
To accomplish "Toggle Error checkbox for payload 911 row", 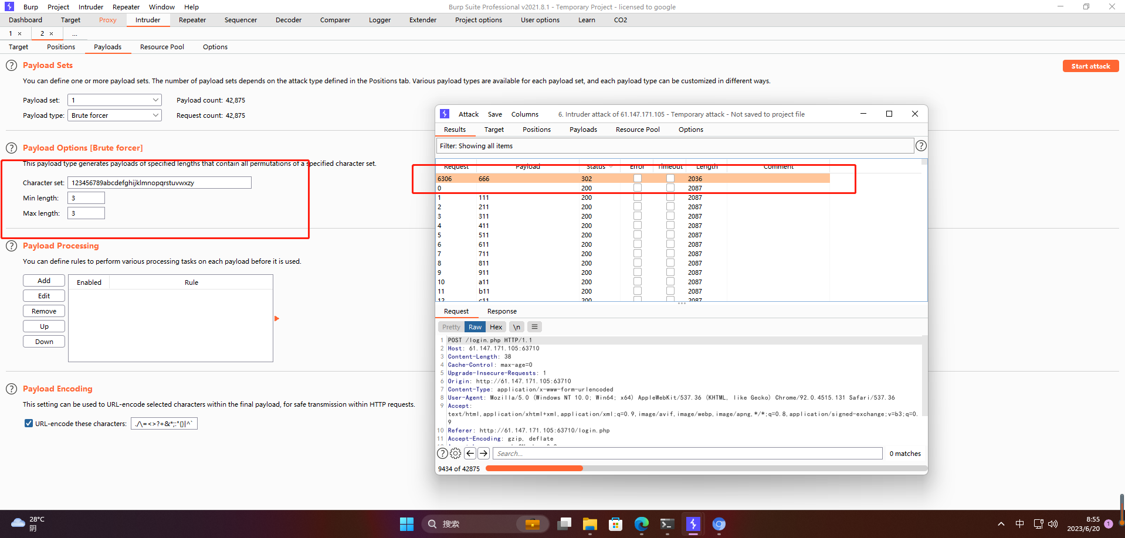I will tap(638, 273).
